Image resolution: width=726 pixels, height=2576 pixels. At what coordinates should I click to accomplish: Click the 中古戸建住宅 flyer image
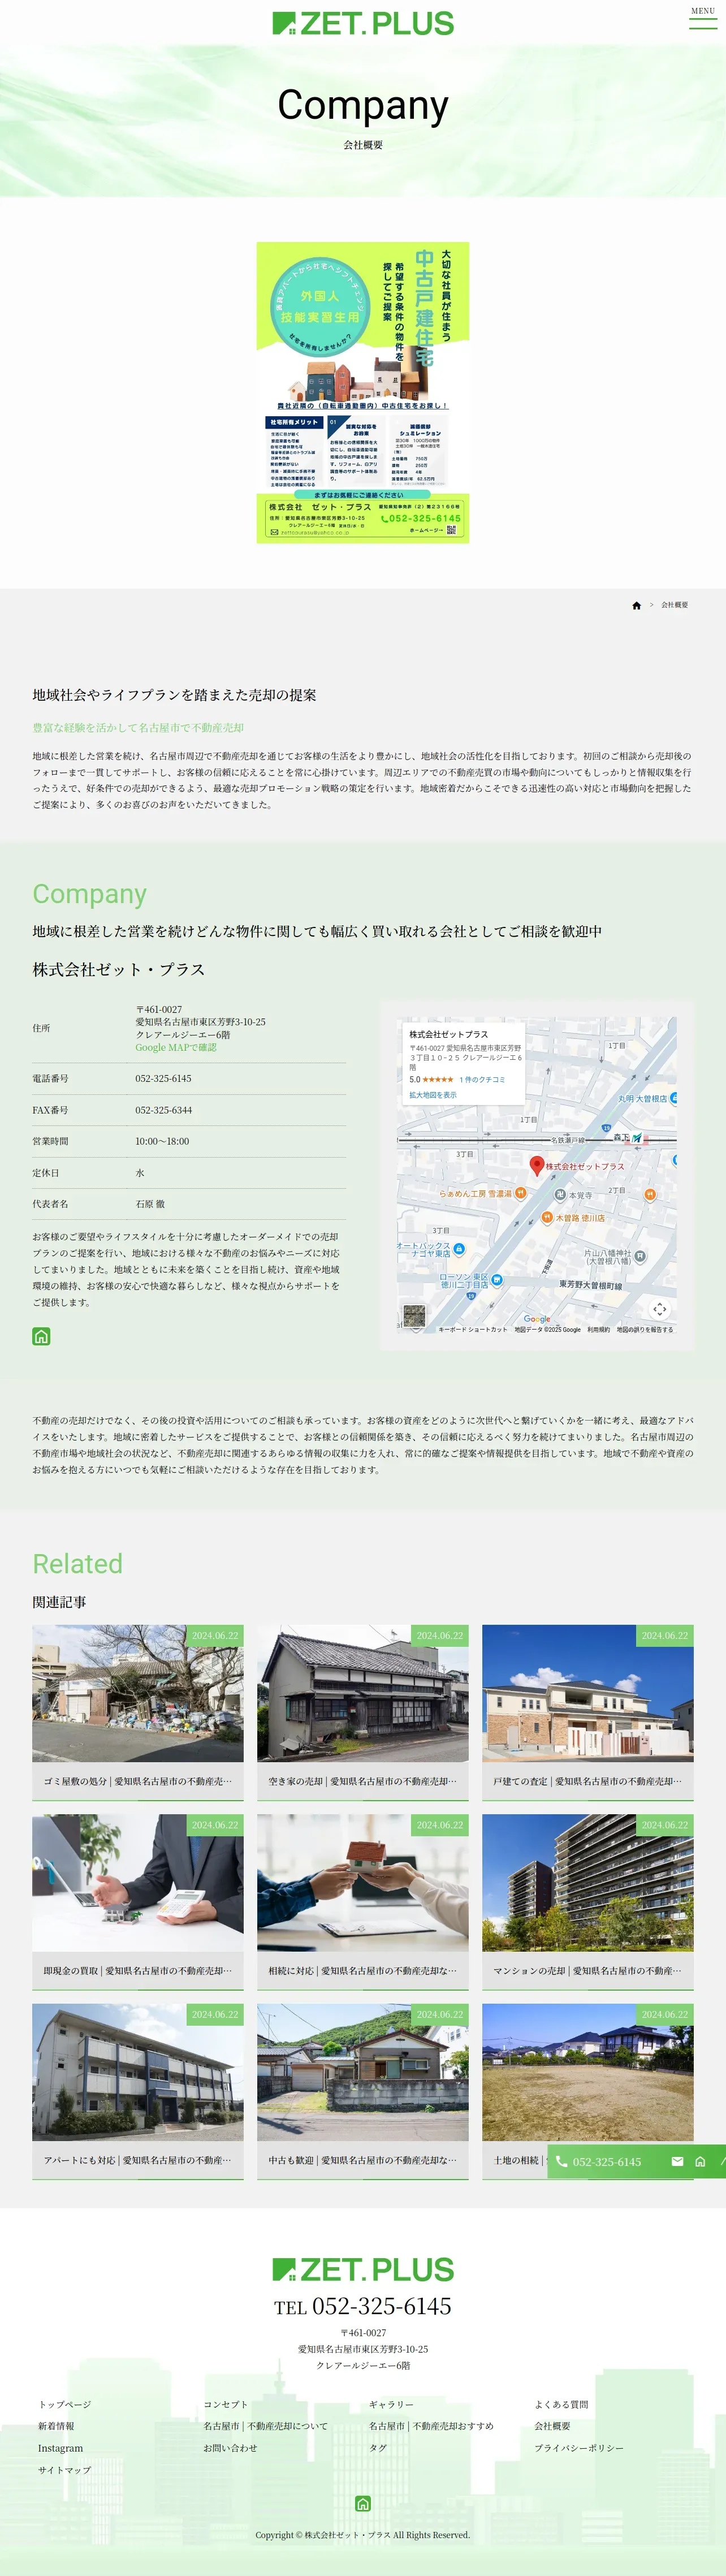[363, 392]
